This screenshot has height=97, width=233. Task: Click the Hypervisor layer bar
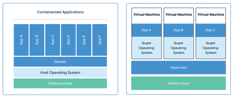178,68
